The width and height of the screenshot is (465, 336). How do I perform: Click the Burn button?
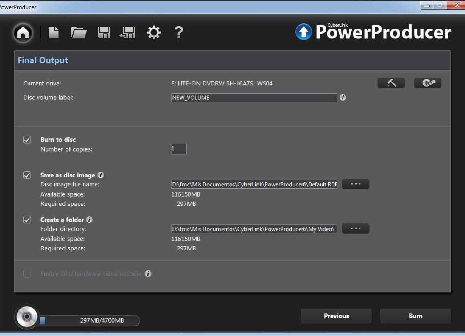pyautogui.click(x=415, y=316)
